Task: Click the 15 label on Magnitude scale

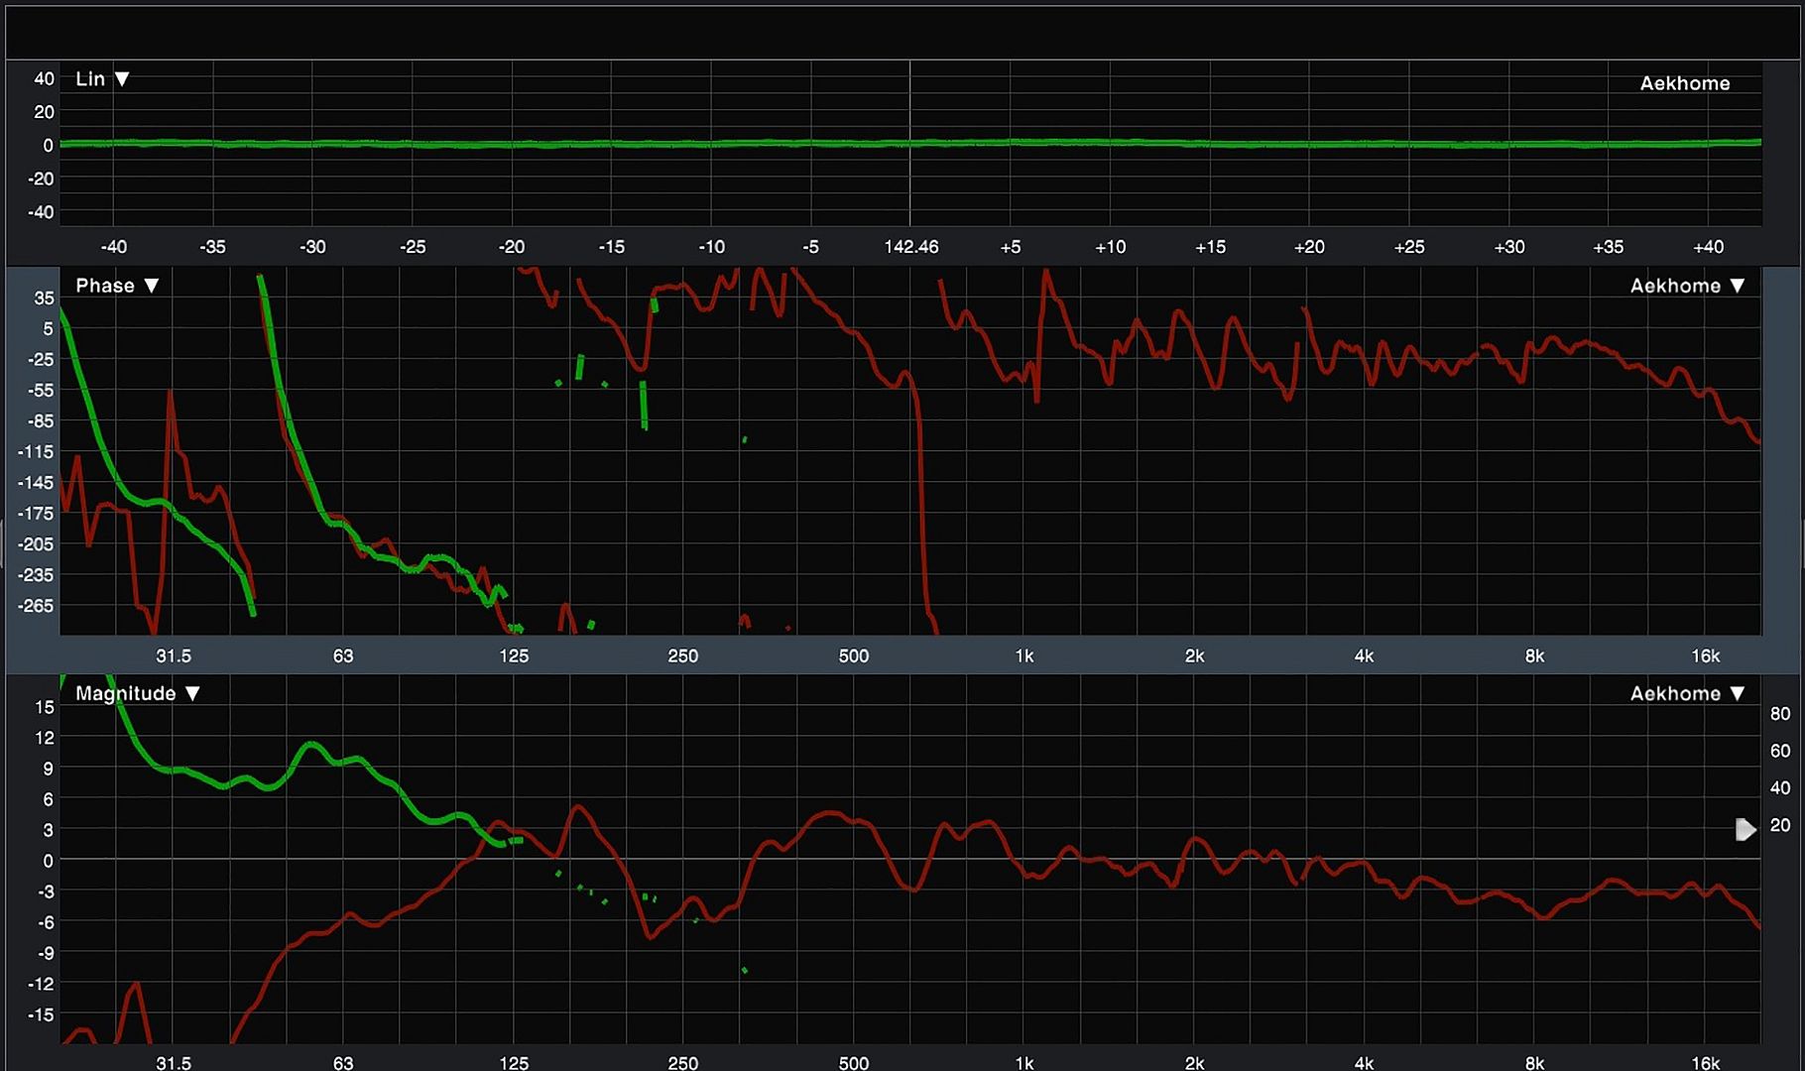Action: click(45, 707)
